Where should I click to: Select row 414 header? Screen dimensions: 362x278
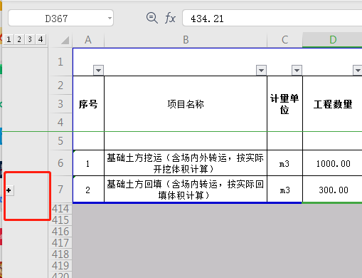point(60,209)
